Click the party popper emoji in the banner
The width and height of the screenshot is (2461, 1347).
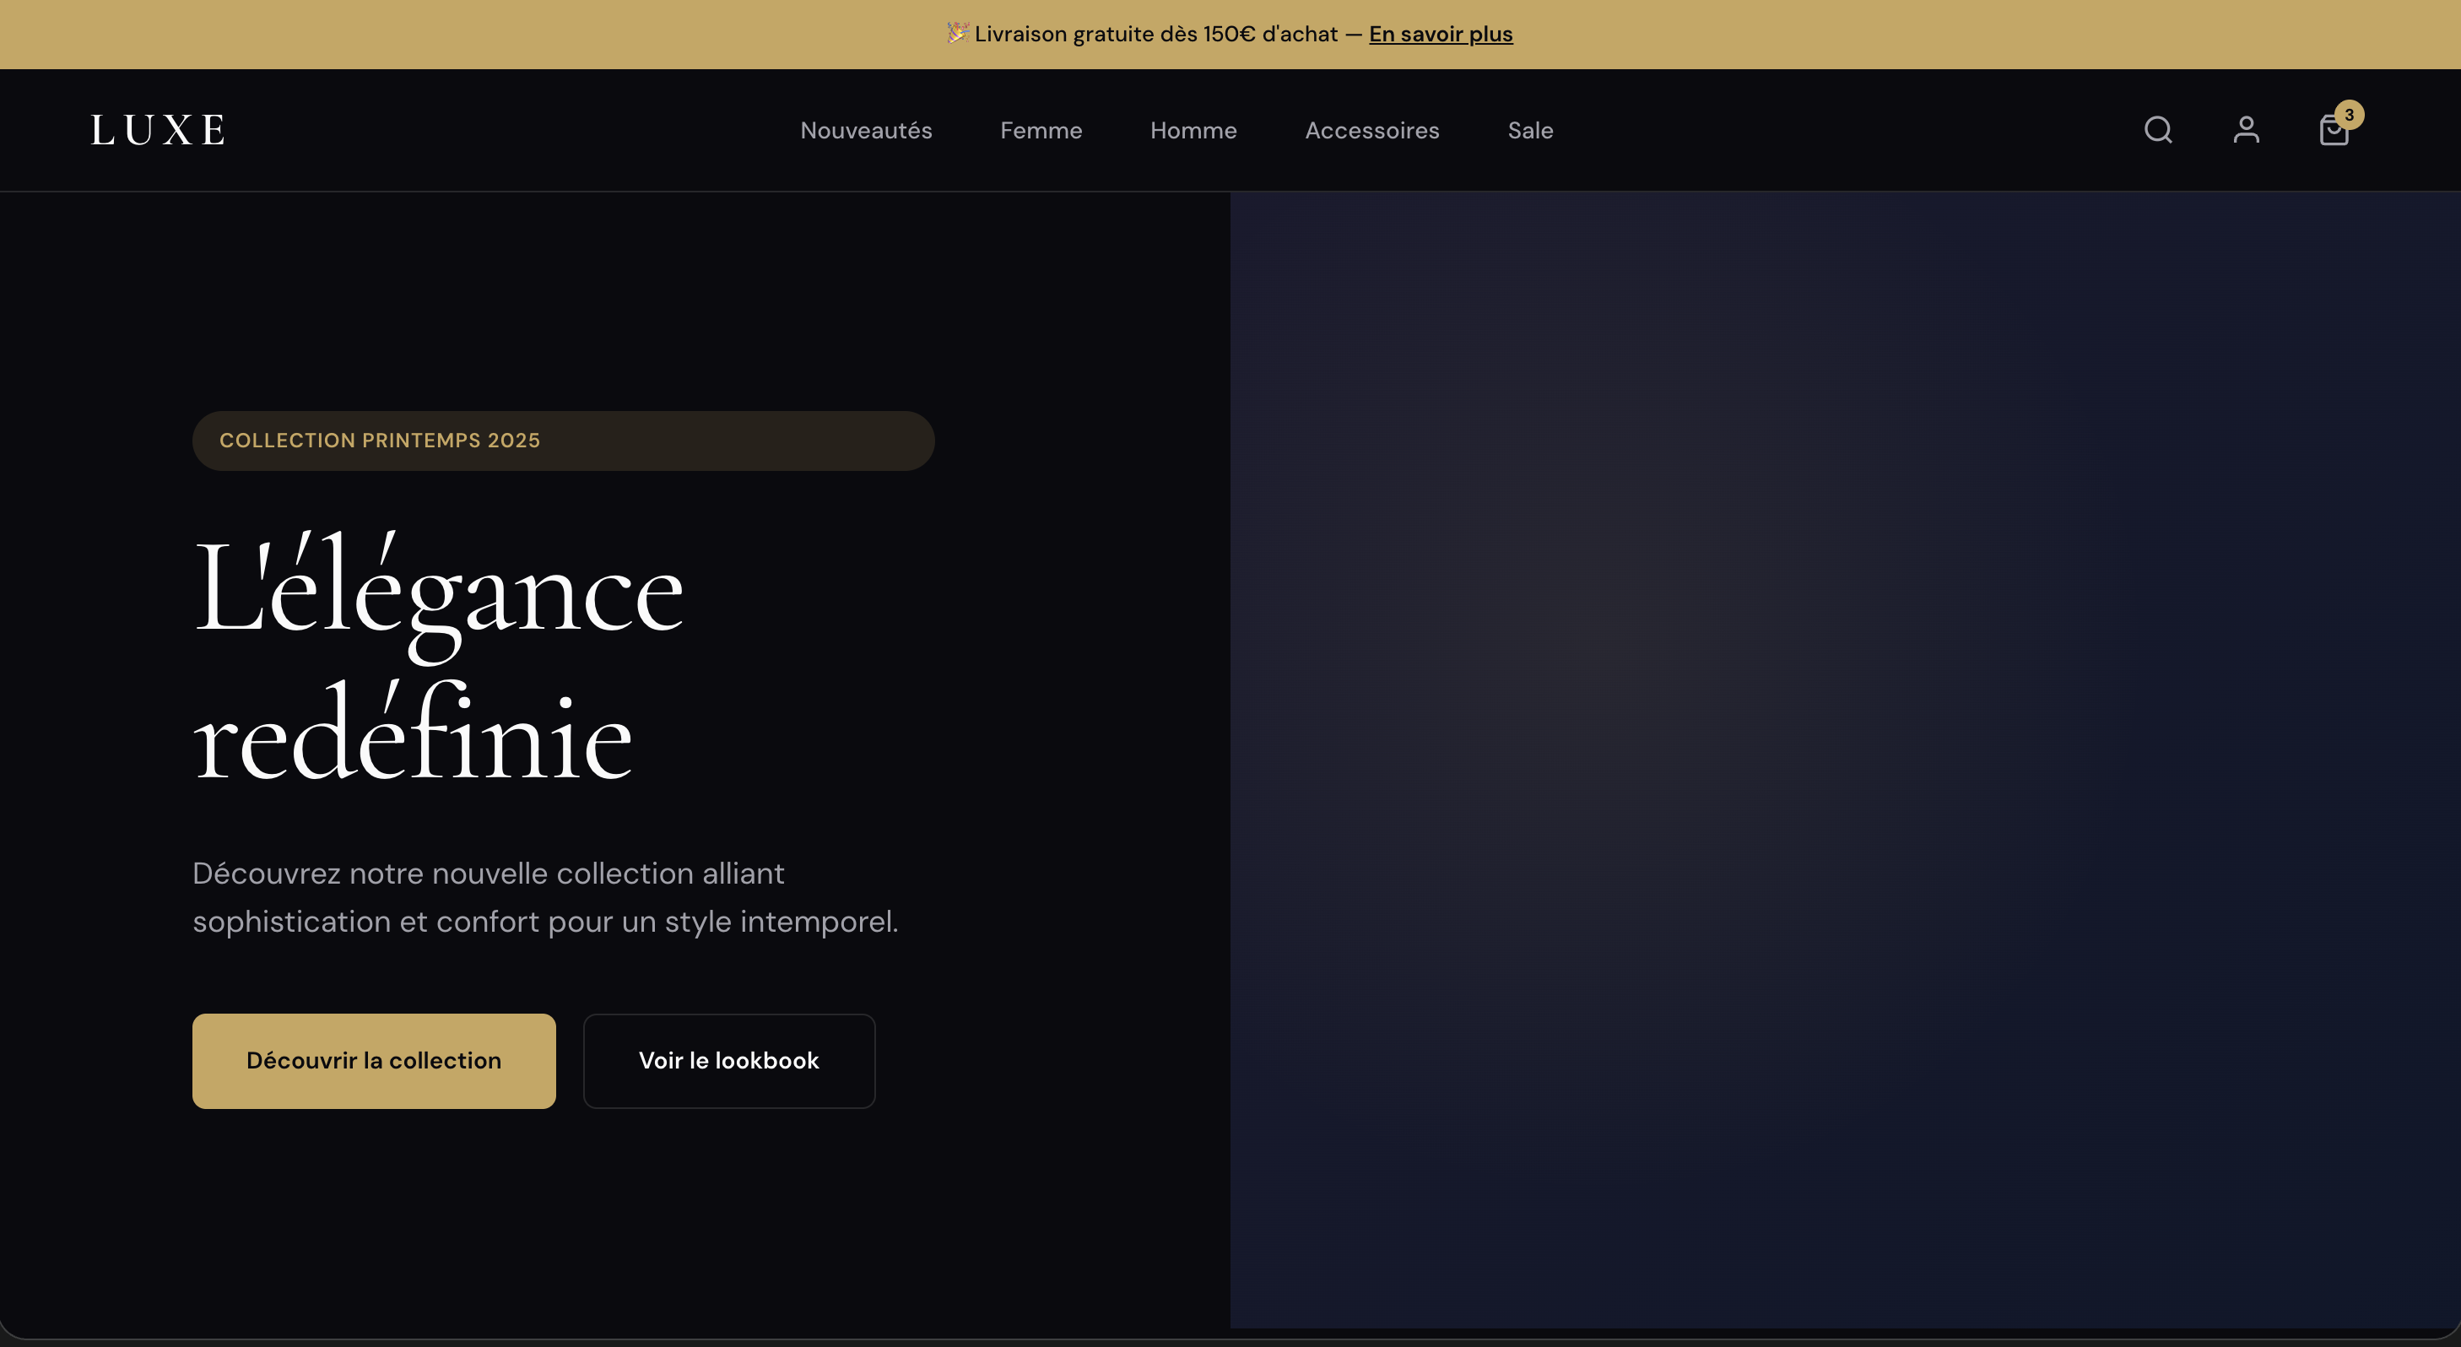956,34
